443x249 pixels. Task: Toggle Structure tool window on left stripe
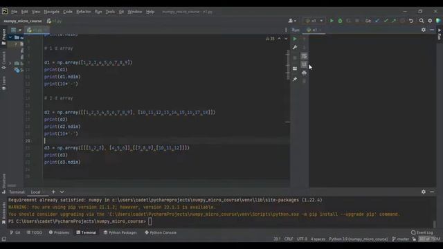[3, 183]
